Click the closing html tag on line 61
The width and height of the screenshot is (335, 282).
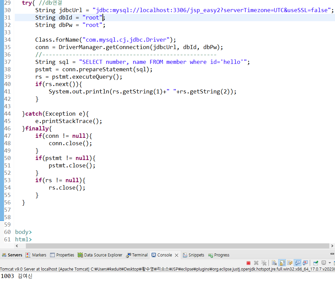[23, 240]
